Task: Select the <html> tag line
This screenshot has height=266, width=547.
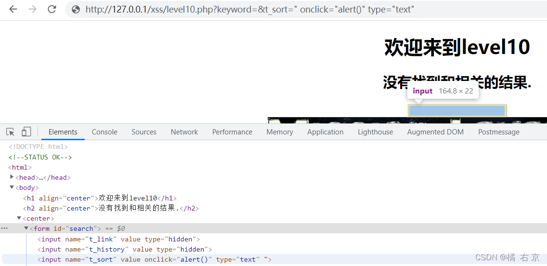Action: 20,167
